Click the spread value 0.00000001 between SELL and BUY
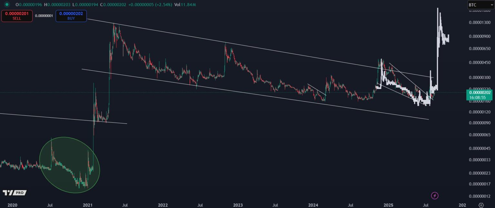 pos(44,15)
